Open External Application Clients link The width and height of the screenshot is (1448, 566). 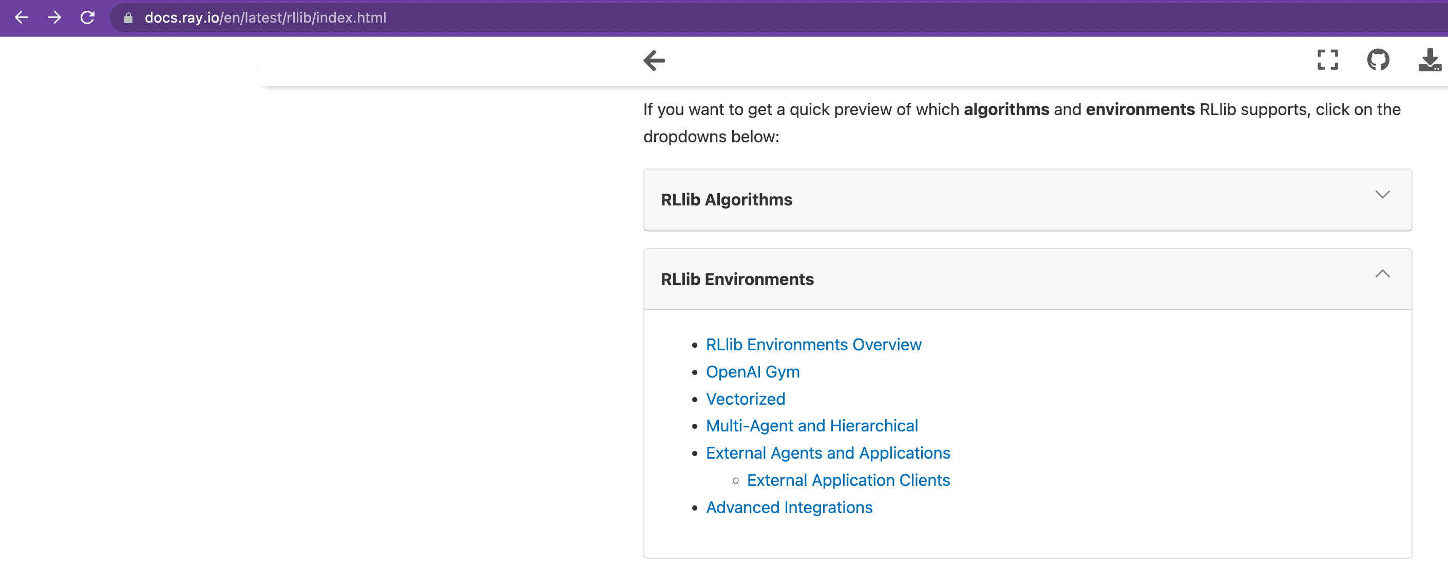(848, 480)
